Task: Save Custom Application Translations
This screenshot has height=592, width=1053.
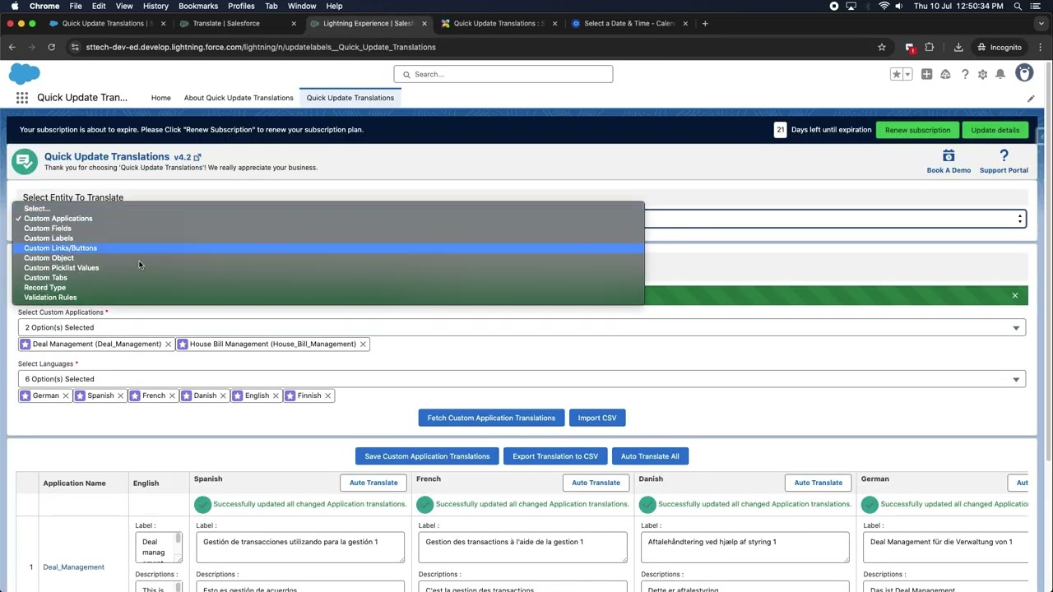Action: 427,456
